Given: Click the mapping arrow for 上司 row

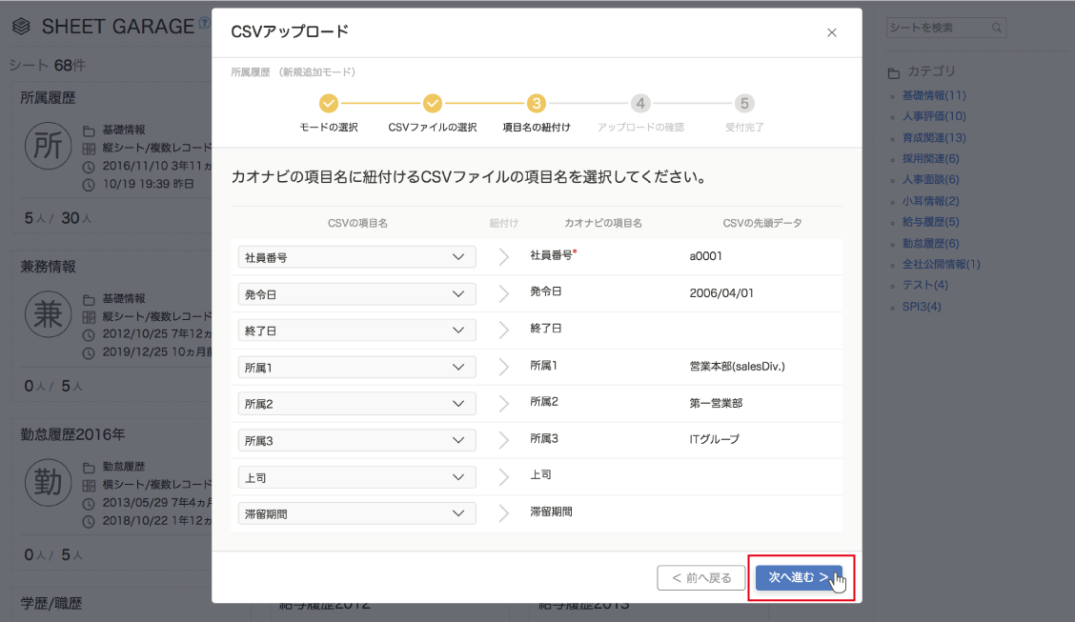Looking at the screenshot, I should click(504, 477).
